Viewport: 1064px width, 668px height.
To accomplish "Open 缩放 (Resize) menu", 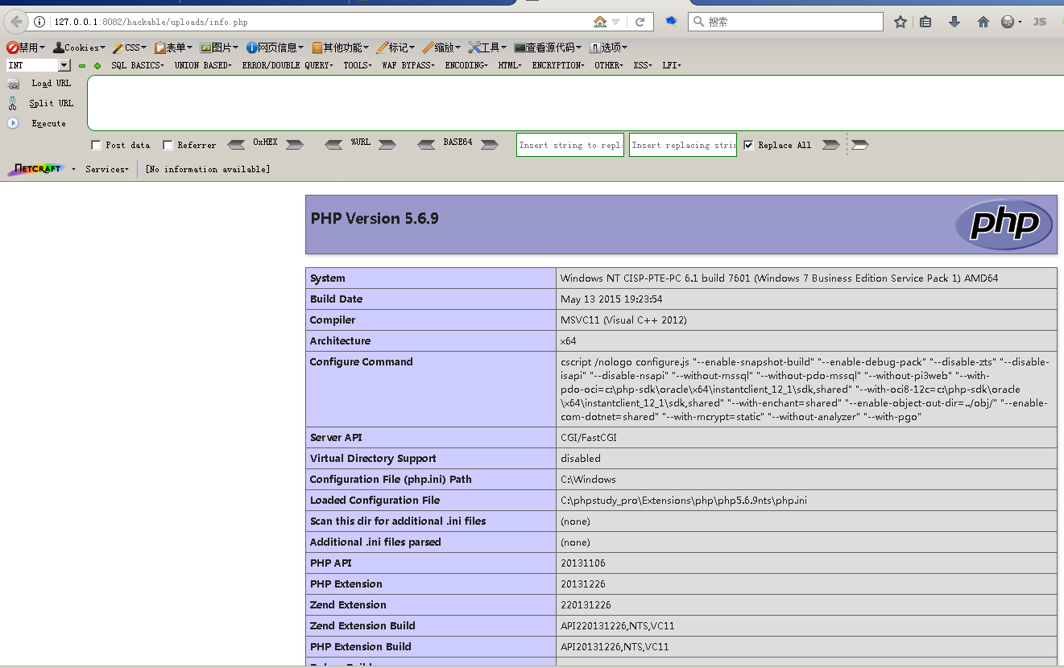I will point(442,47).
